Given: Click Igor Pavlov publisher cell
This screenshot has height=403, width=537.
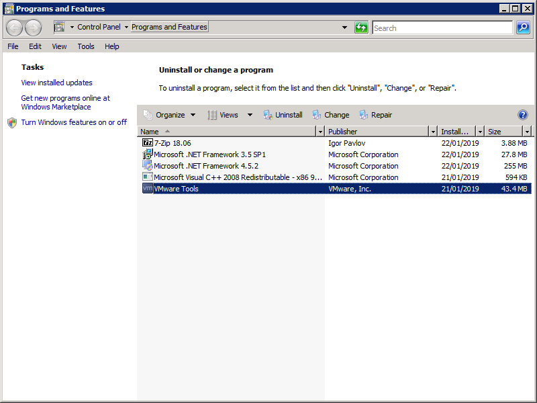Looking at the screenshot, I should 347,143.
